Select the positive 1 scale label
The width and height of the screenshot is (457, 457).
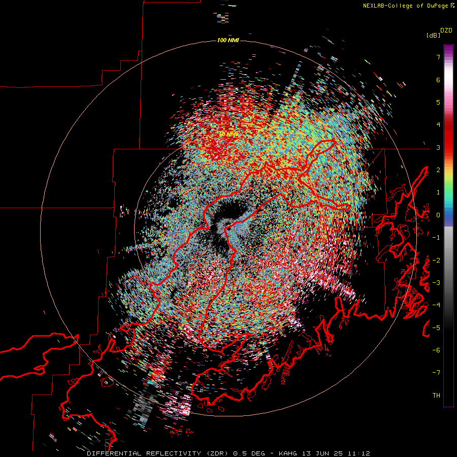coord(438,192)
